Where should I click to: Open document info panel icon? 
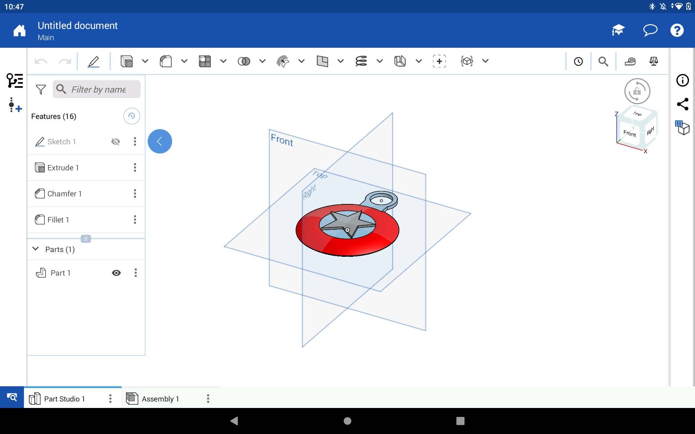coord(683,80)
